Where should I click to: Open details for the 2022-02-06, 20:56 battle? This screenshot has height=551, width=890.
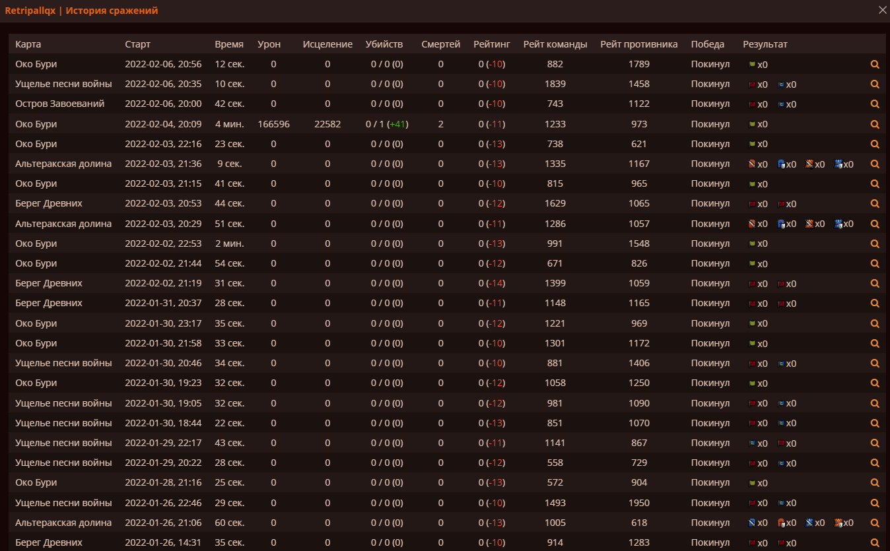(x=875, y=65)
